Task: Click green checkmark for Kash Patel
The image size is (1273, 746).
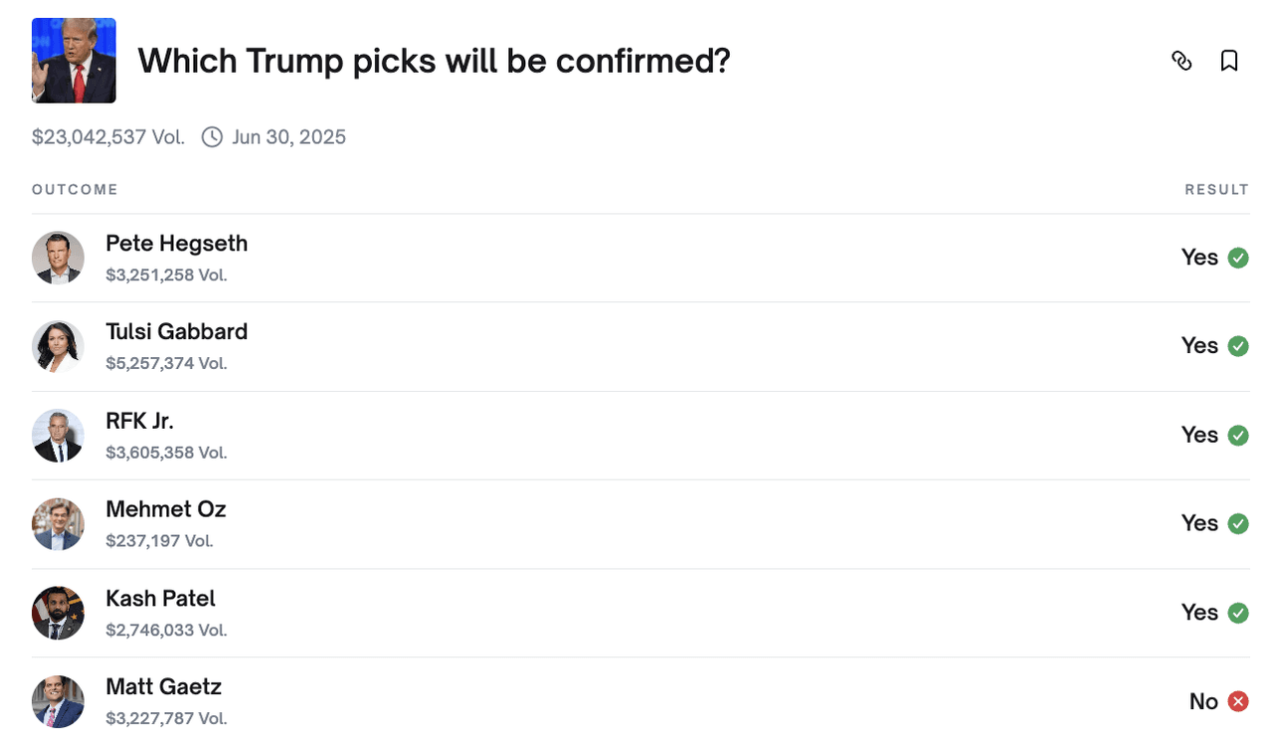Action: click(1238, 613)
